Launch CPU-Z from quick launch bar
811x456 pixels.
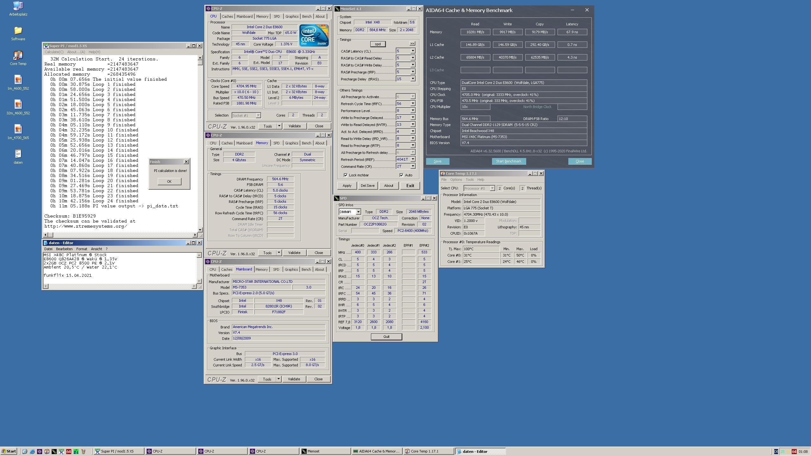pos(39,451)
